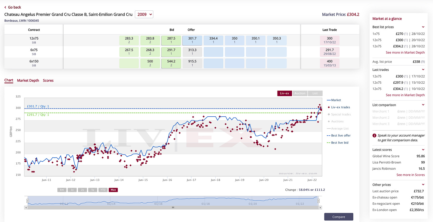Toggle Average List series in legend
The height and width of the screenshot is (222, 433).
coord(338,129)
